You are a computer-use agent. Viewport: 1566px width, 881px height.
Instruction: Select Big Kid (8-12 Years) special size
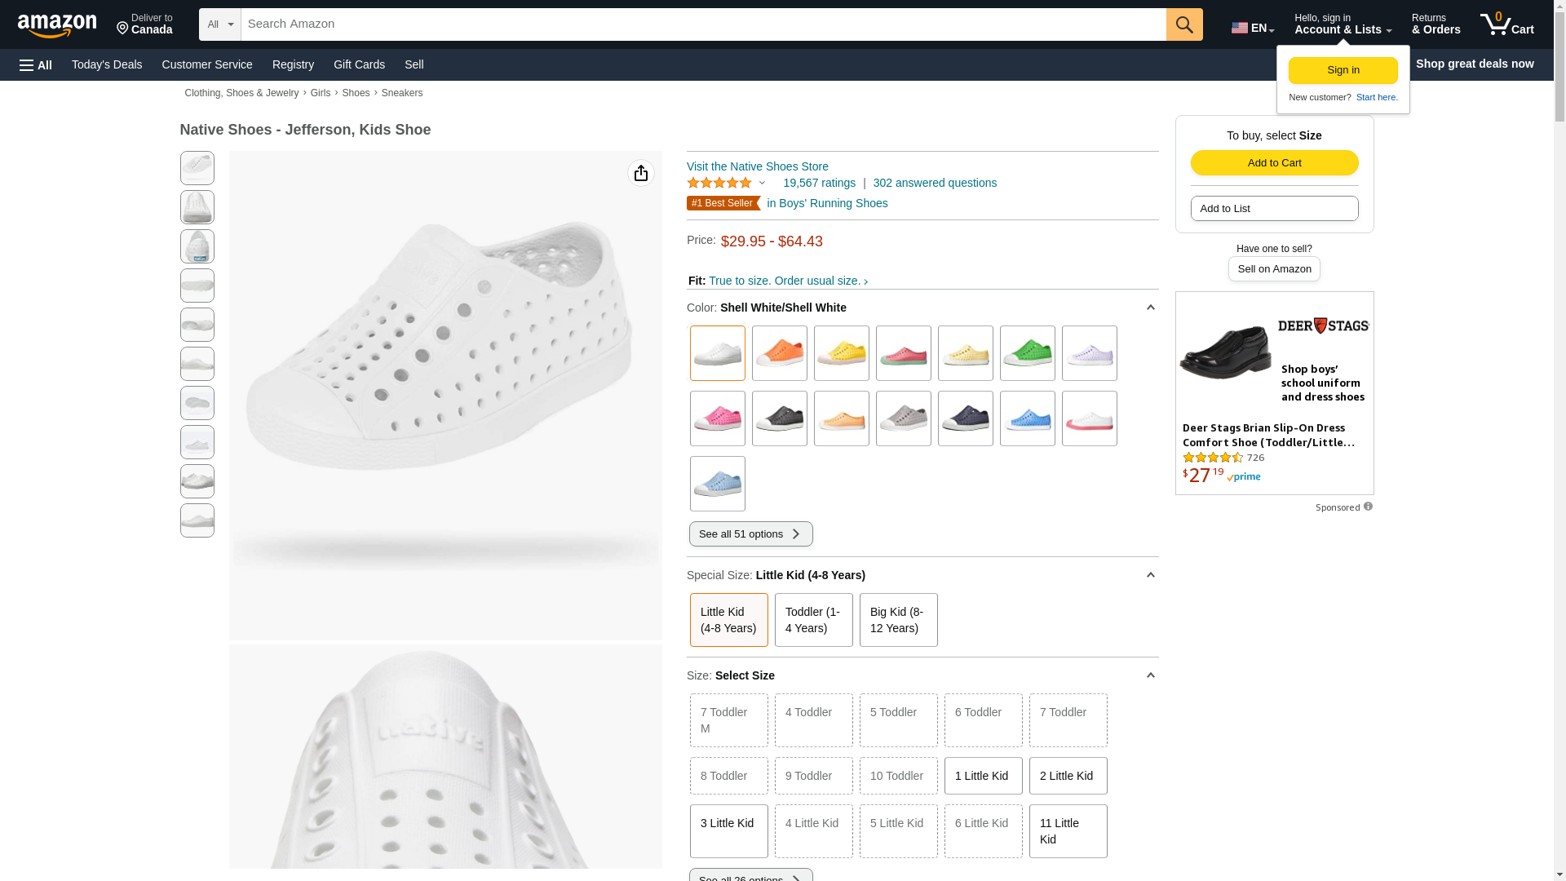[898, 620]
